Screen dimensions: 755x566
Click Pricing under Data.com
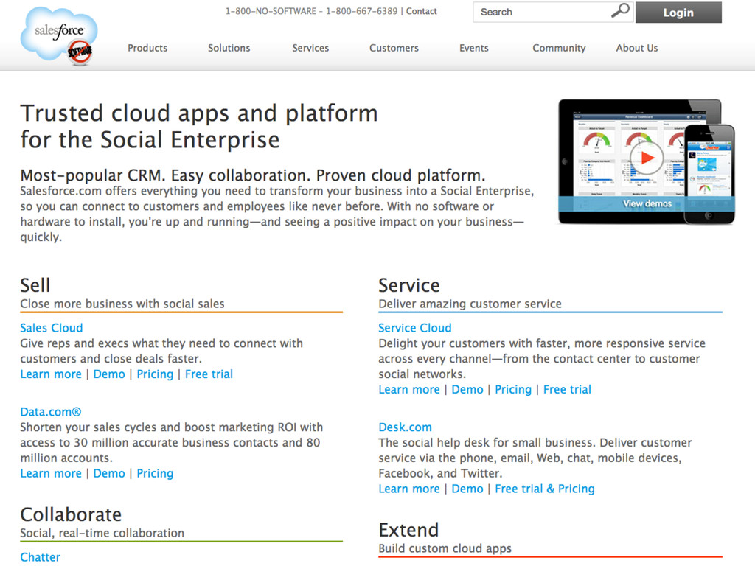[155, 473]
